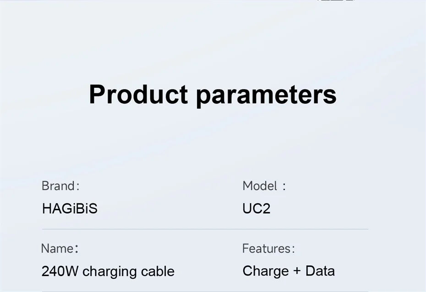
Task: Click the word "Product" in the title
Action: (138, 95)
